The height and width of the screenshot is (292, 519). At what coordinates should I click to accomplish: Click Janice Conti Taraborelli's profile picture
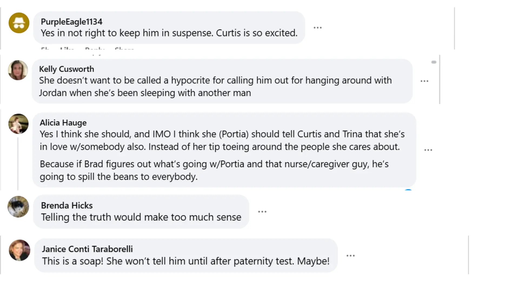click(x=19, y=250)
